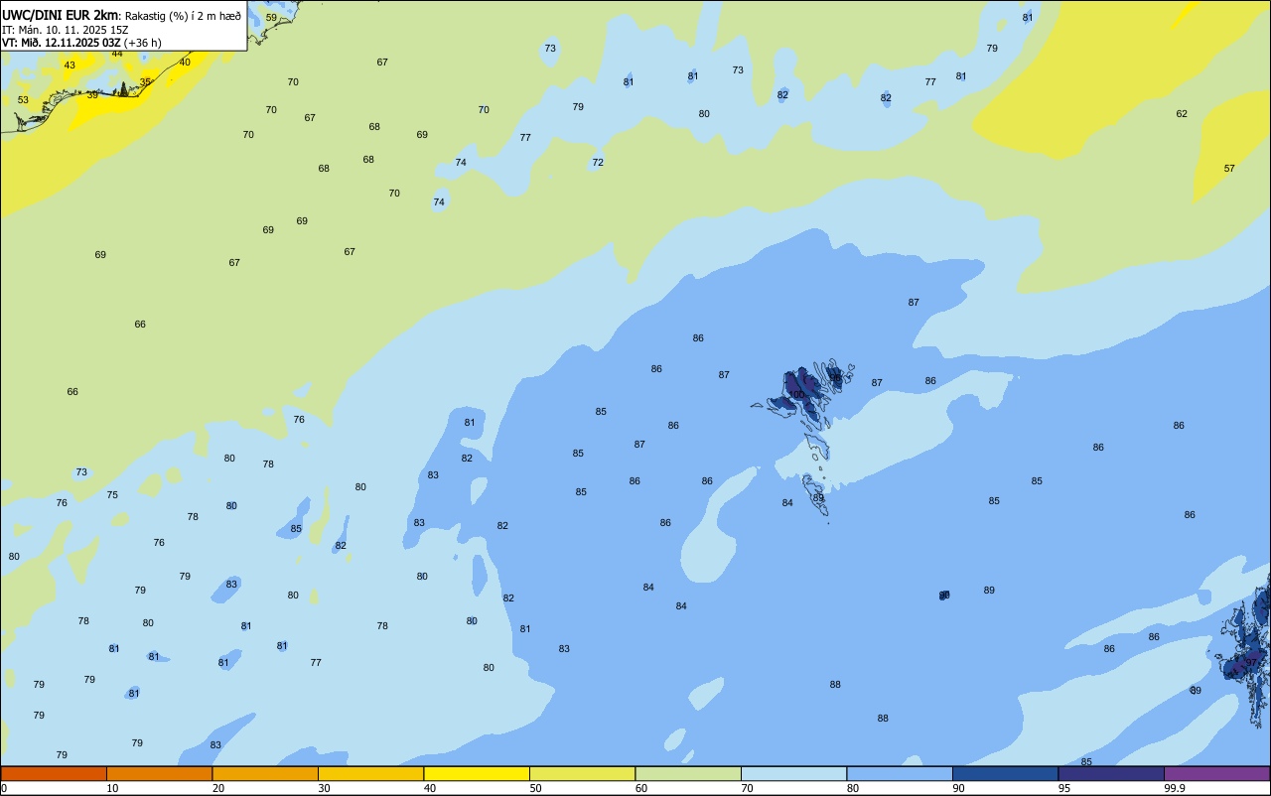Click the '97' value on the islands
The width and height of the screenshot is (1271, 796).
pos(1252,662)
